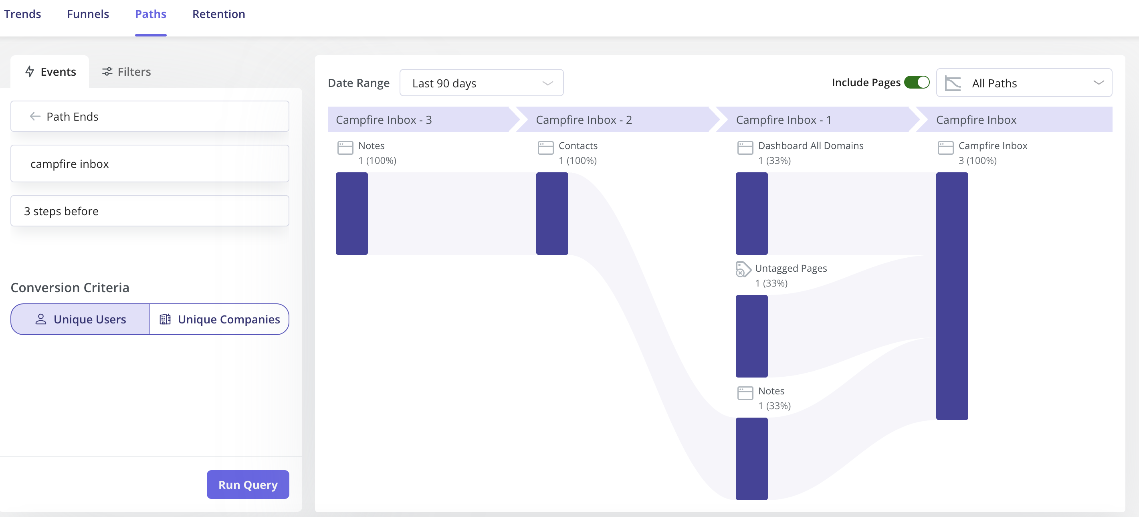Click the page icon beside Campfire Inbox 3 (100%)

(946, 148)
